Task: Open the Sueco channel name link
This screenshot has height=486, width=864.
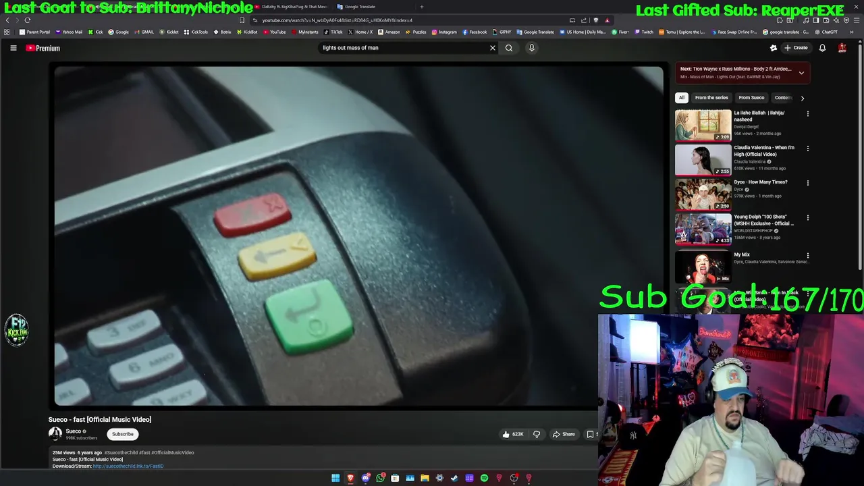Action: coord(74,431)
